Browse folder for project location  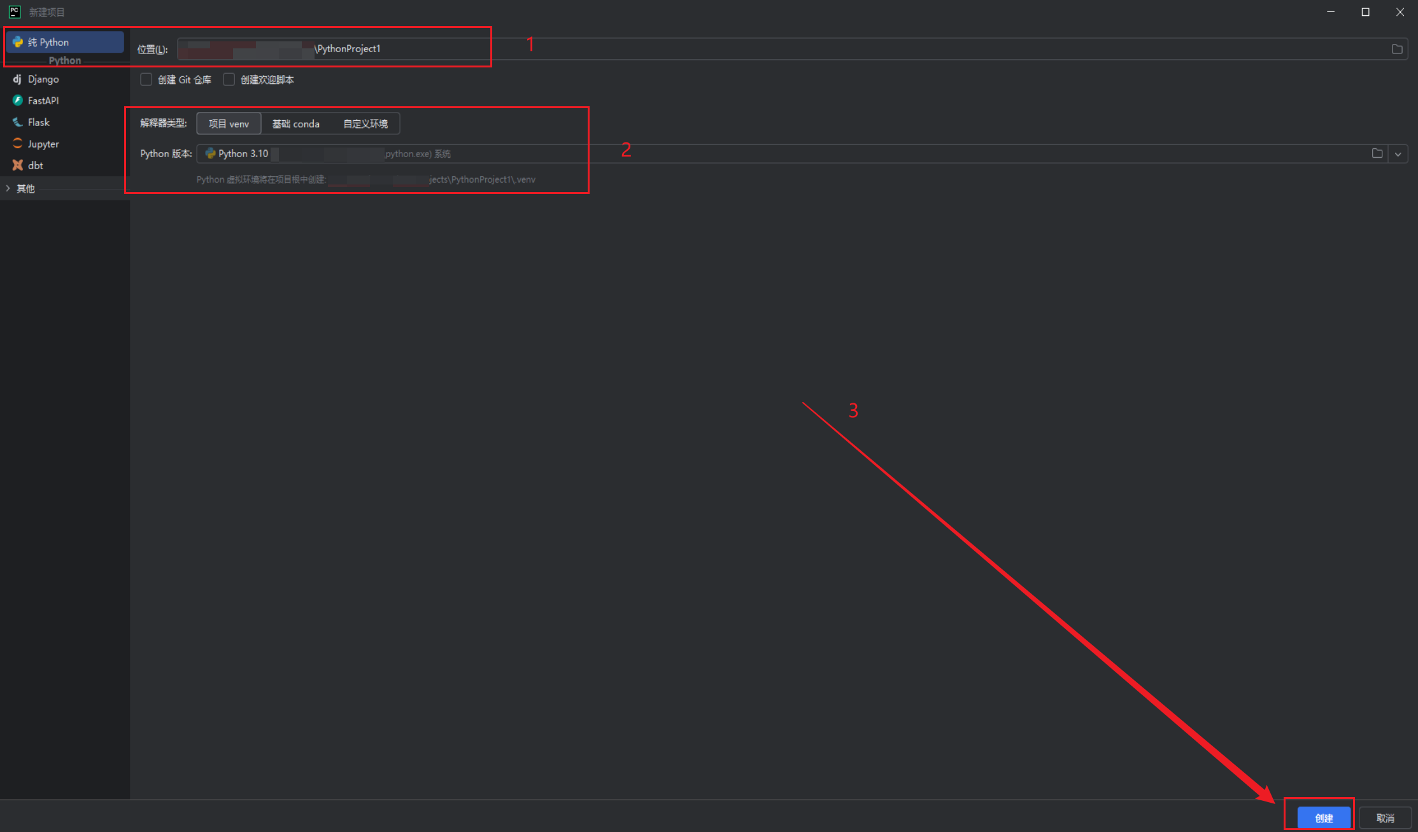click(1397, 49)
